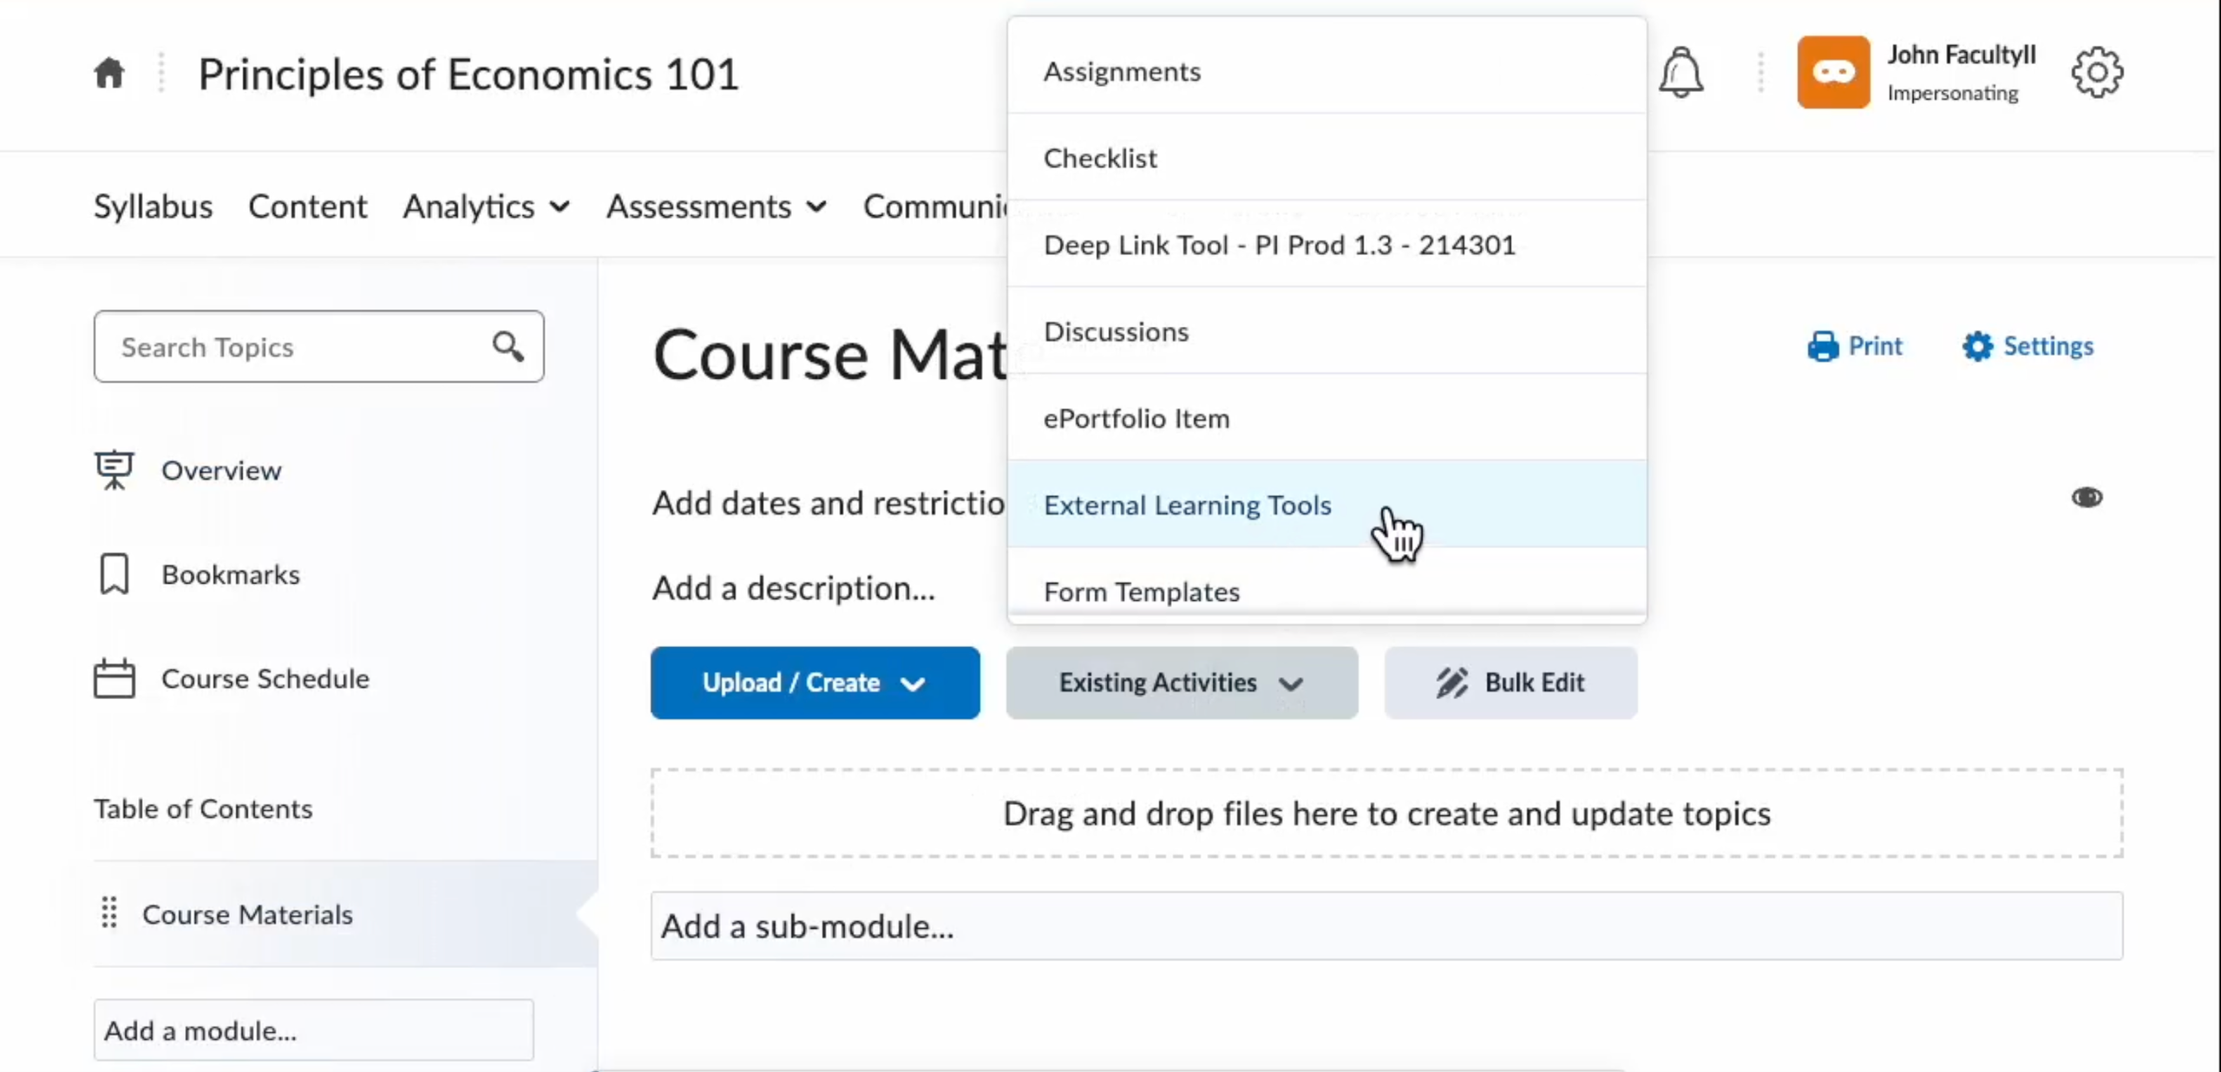
Task: Open the Communication nav menu
Action: tap(935, 206)
